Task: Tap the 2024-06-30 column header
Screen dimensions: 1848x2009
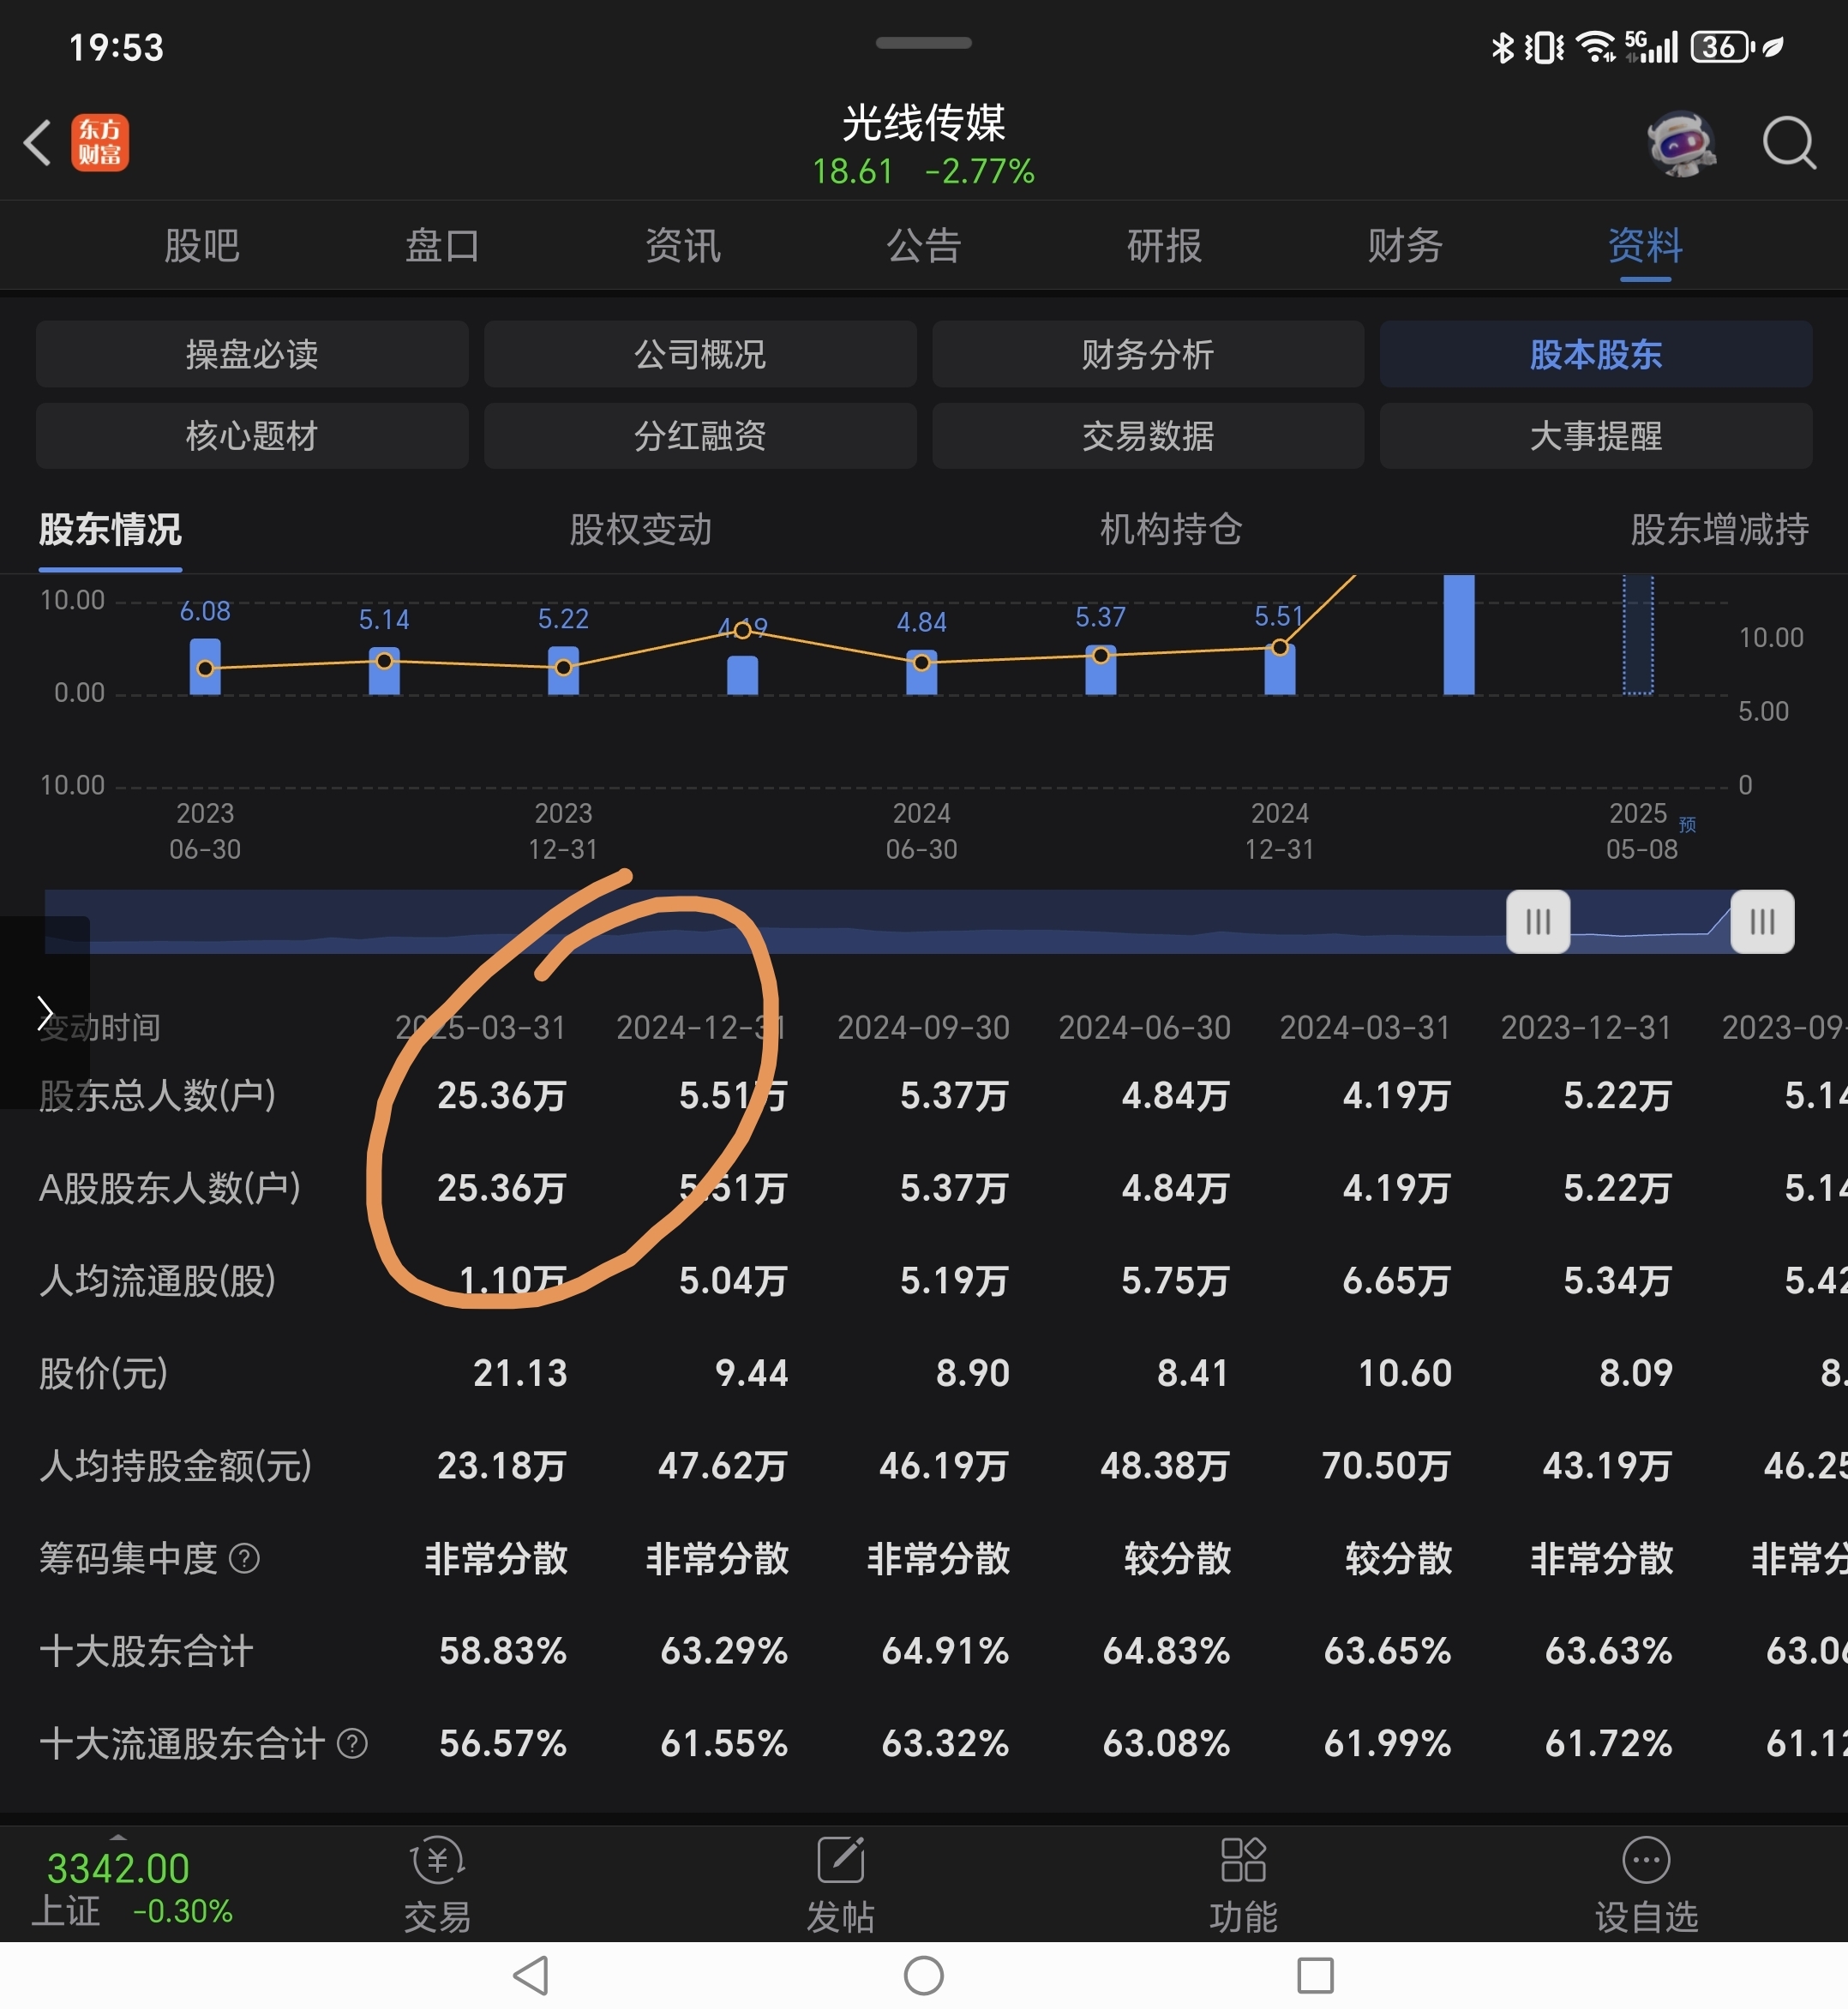Action: coord(1145,1028)
